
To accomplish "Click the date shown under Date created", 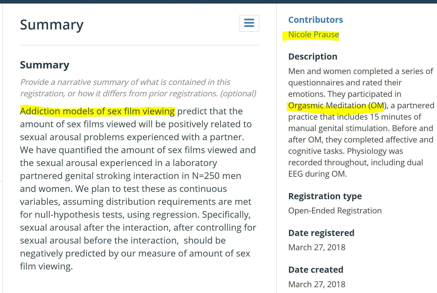I will click(317, 284).
